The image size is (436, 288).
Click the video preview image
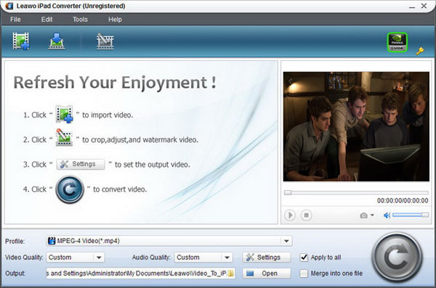coord(356,127)
